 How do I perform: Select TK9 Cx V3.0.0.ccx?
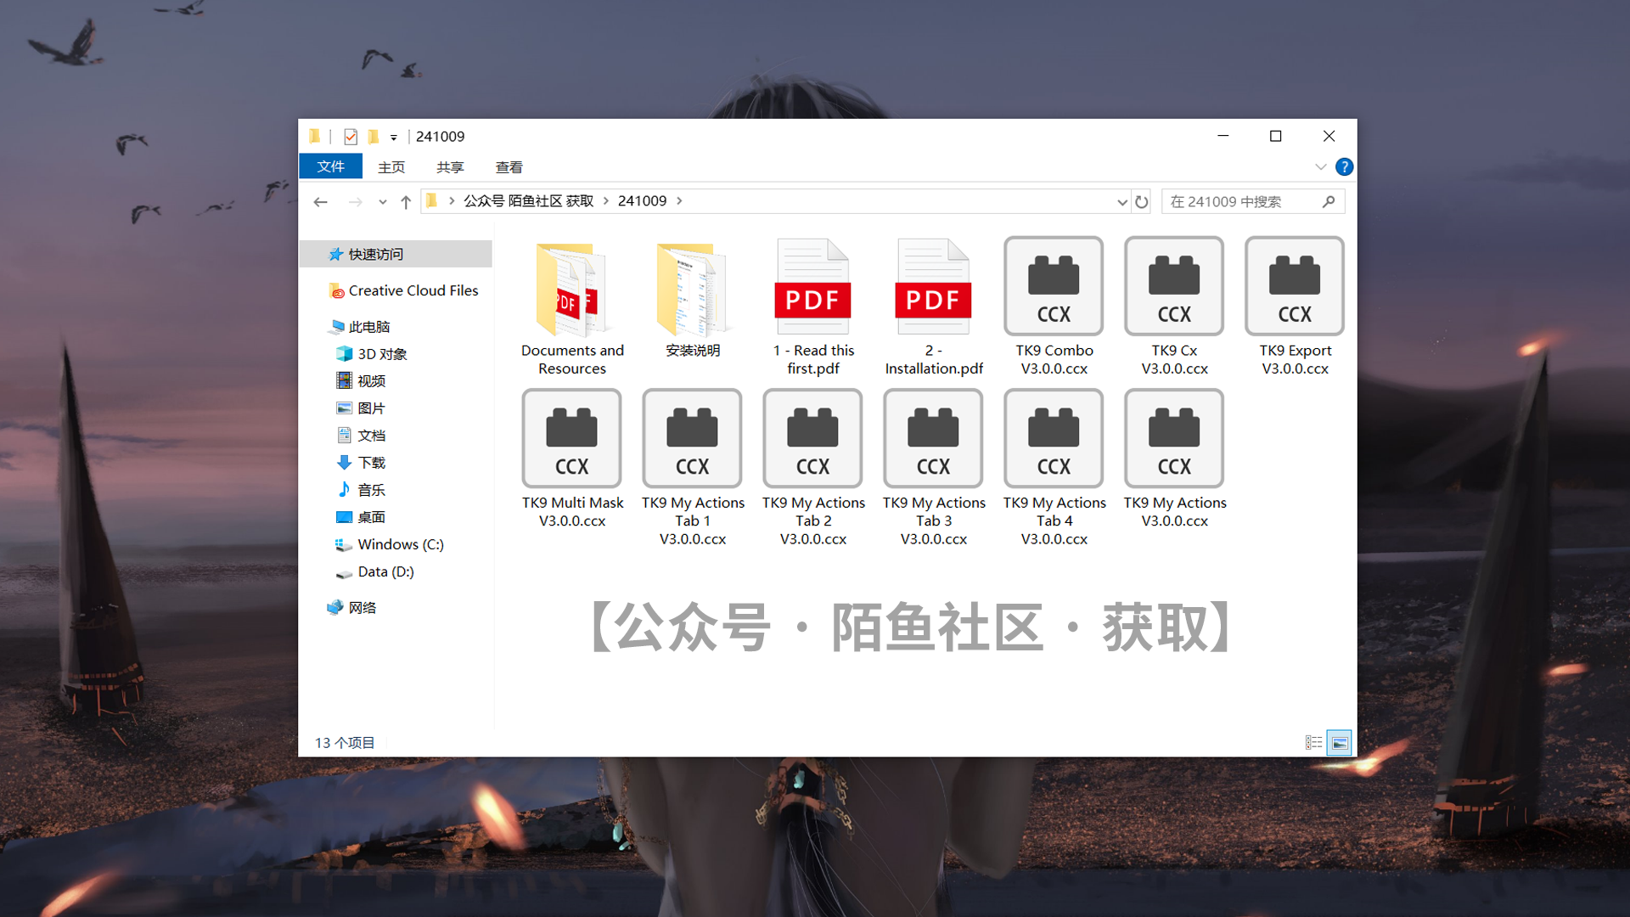1173,285
